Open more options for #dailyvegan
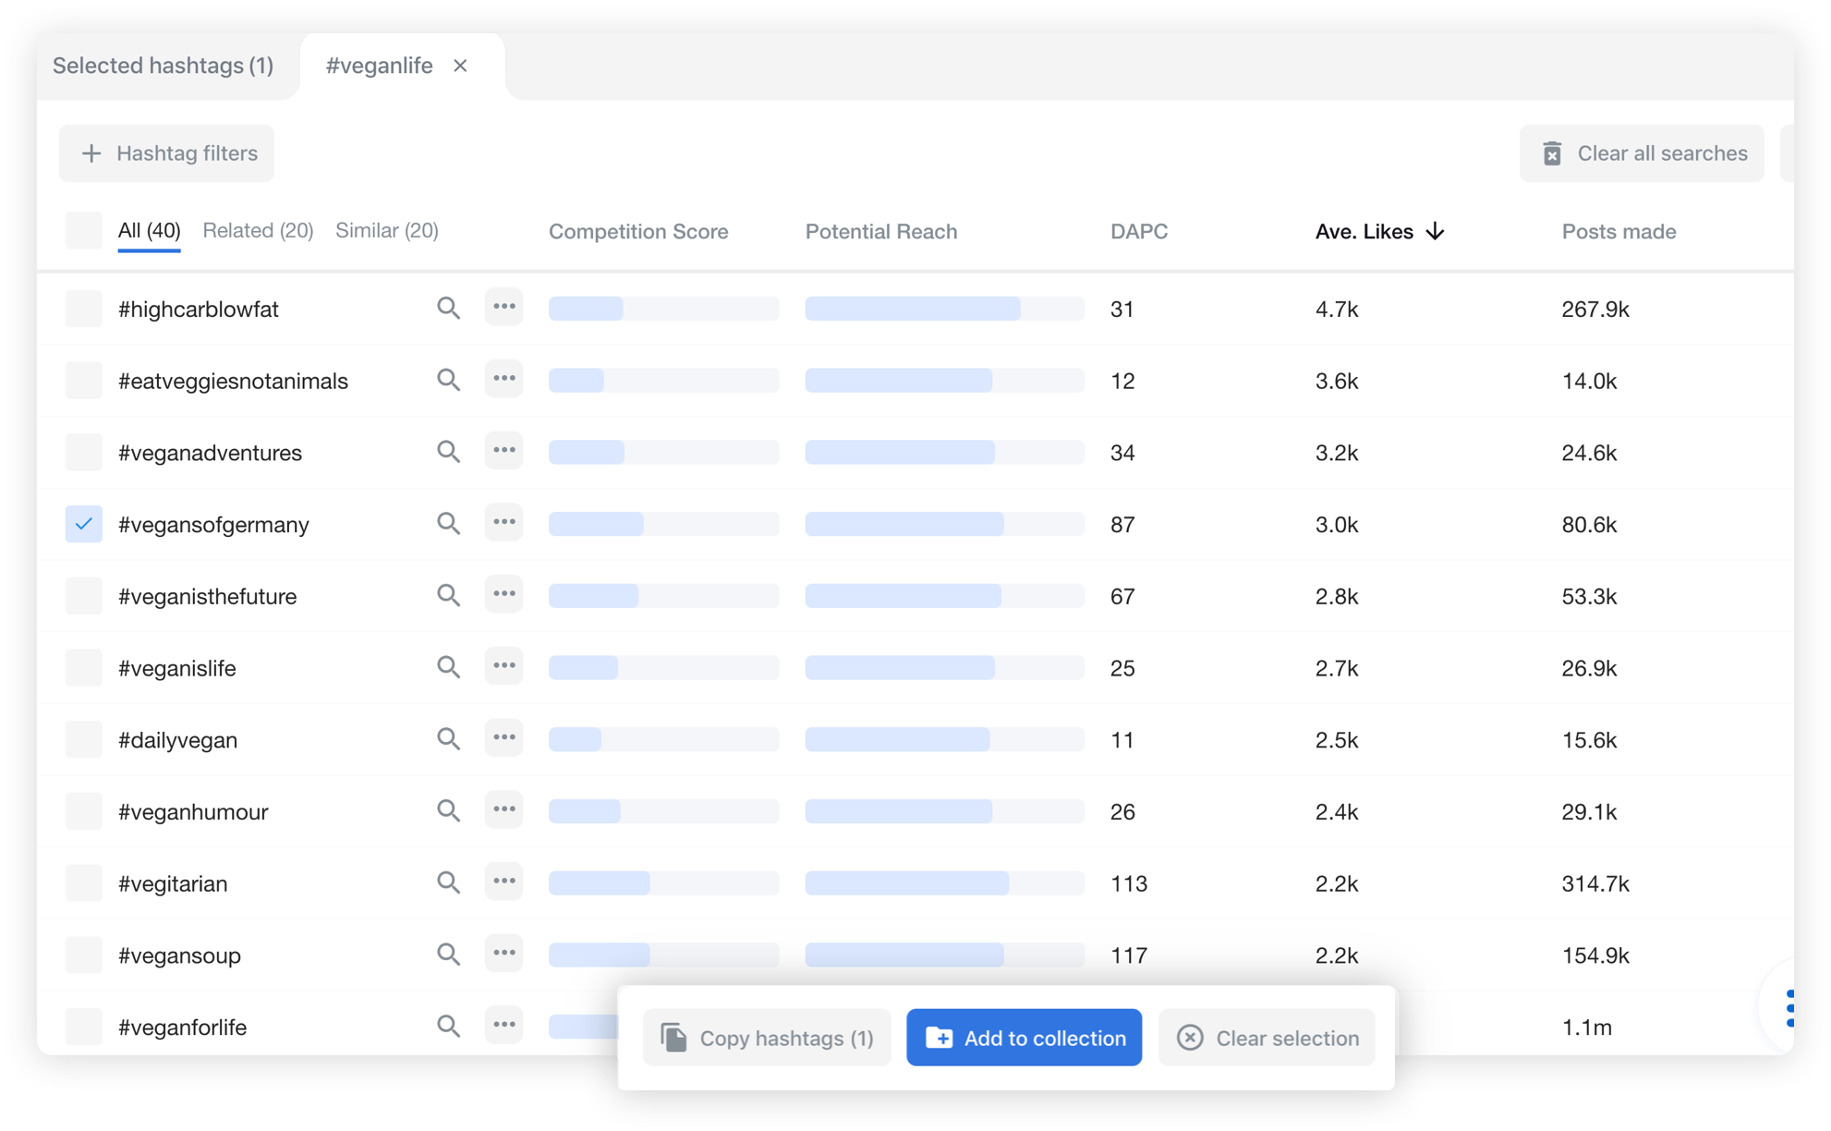This screenshot has width=1831, height=1131. click(x=503, y=738)
